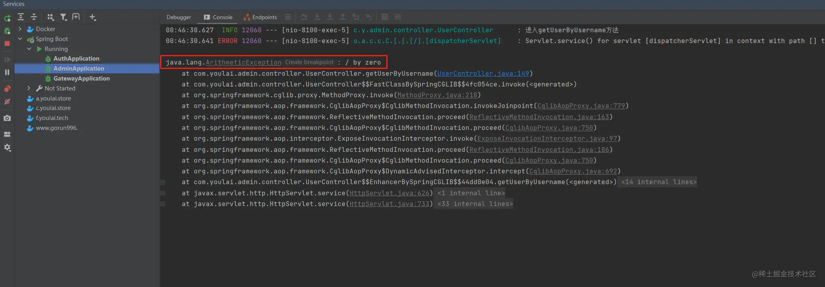This screenshot has height=287, width=825.
Task: Open the ReflectiveMethodInvocation.java:163 link
Action: tap(539, 117)
